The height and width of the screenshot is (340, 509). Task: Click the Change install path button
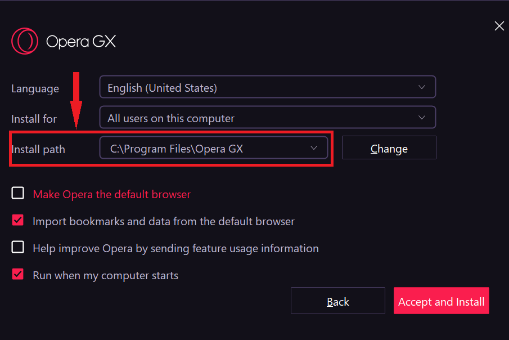click(x=389, y=148)
